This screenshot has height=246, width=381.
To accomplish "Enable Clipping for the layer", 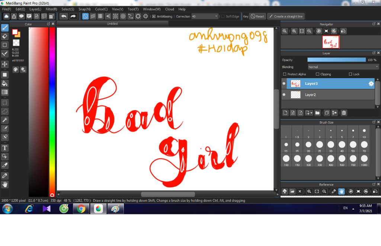I will (317, 74).
